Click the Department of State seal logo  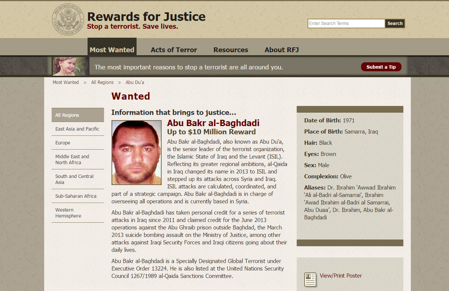(x=68, y=20)
